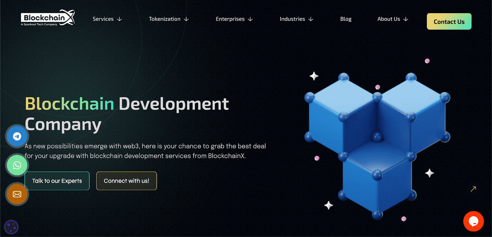Expand the Enterprises dropdown arrow
This screenshot has width=492, height=237.
pos(250,19)
